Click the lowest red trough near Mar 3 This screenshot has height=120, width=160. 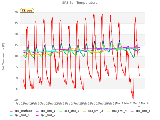(x=133, y=98)
